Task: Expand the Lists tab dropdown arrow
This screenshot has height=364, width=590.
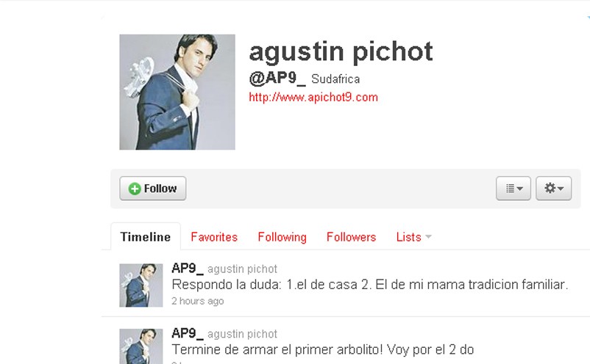Action: (428, 237)
